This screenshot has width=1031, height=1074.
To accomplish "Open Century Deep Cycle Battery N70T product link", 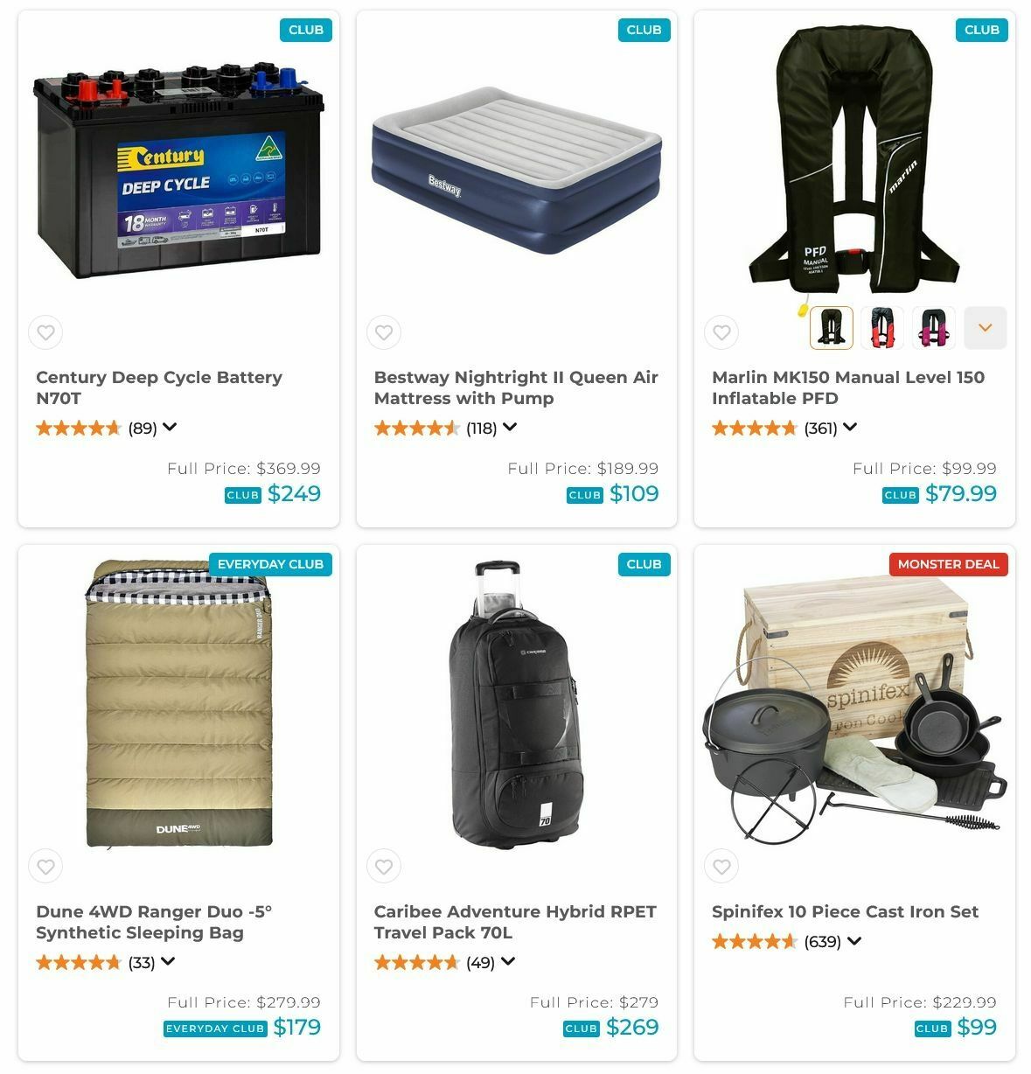I will (159, 387).
